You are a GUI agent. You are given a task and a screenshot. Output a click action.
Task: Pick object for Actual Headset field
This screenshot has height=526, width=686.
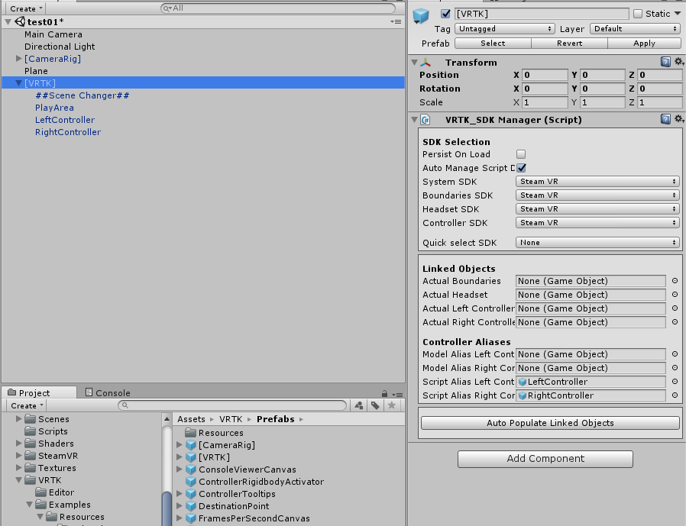[675, 295]
